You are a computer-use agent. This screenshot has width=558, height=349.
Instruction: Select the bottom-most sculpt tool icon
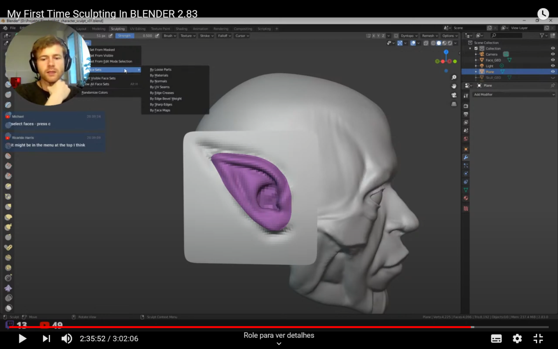coord(8,308)
